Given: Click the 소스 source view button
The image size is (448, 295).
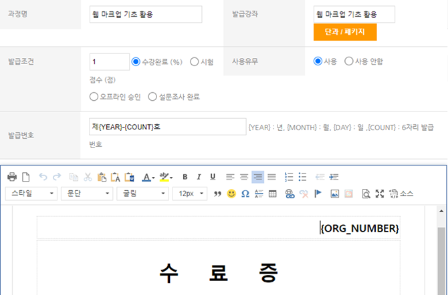Looking at the screenshot, I should click(400, 194).
